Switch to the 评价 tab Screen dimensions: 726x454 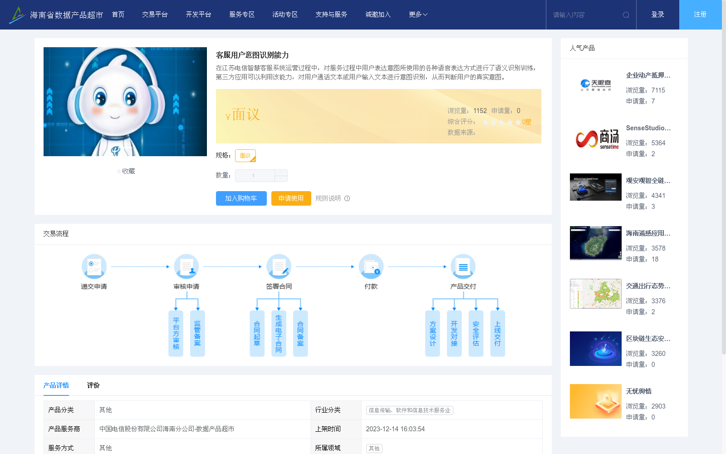93,385
